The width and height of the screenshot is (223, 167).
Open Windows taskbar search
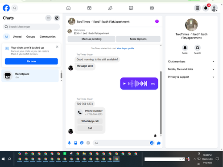pyautogui.click(x=9, y=159)
